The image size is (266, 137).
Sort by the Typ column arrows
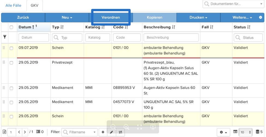click(62, 27)
